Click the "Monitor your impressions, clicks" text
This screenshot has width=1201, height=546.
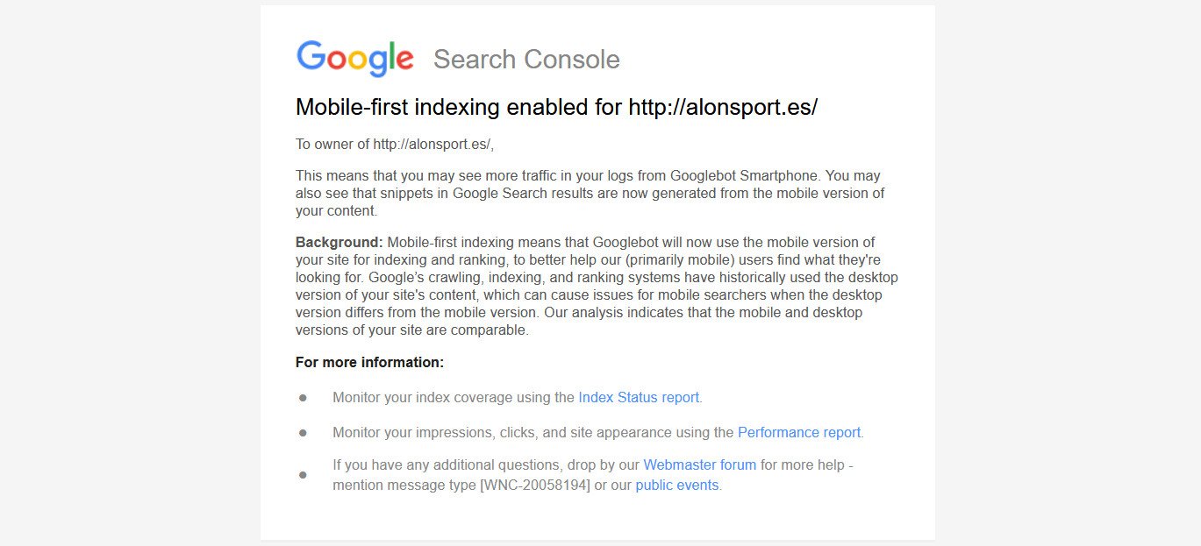(x=533, y=433)
